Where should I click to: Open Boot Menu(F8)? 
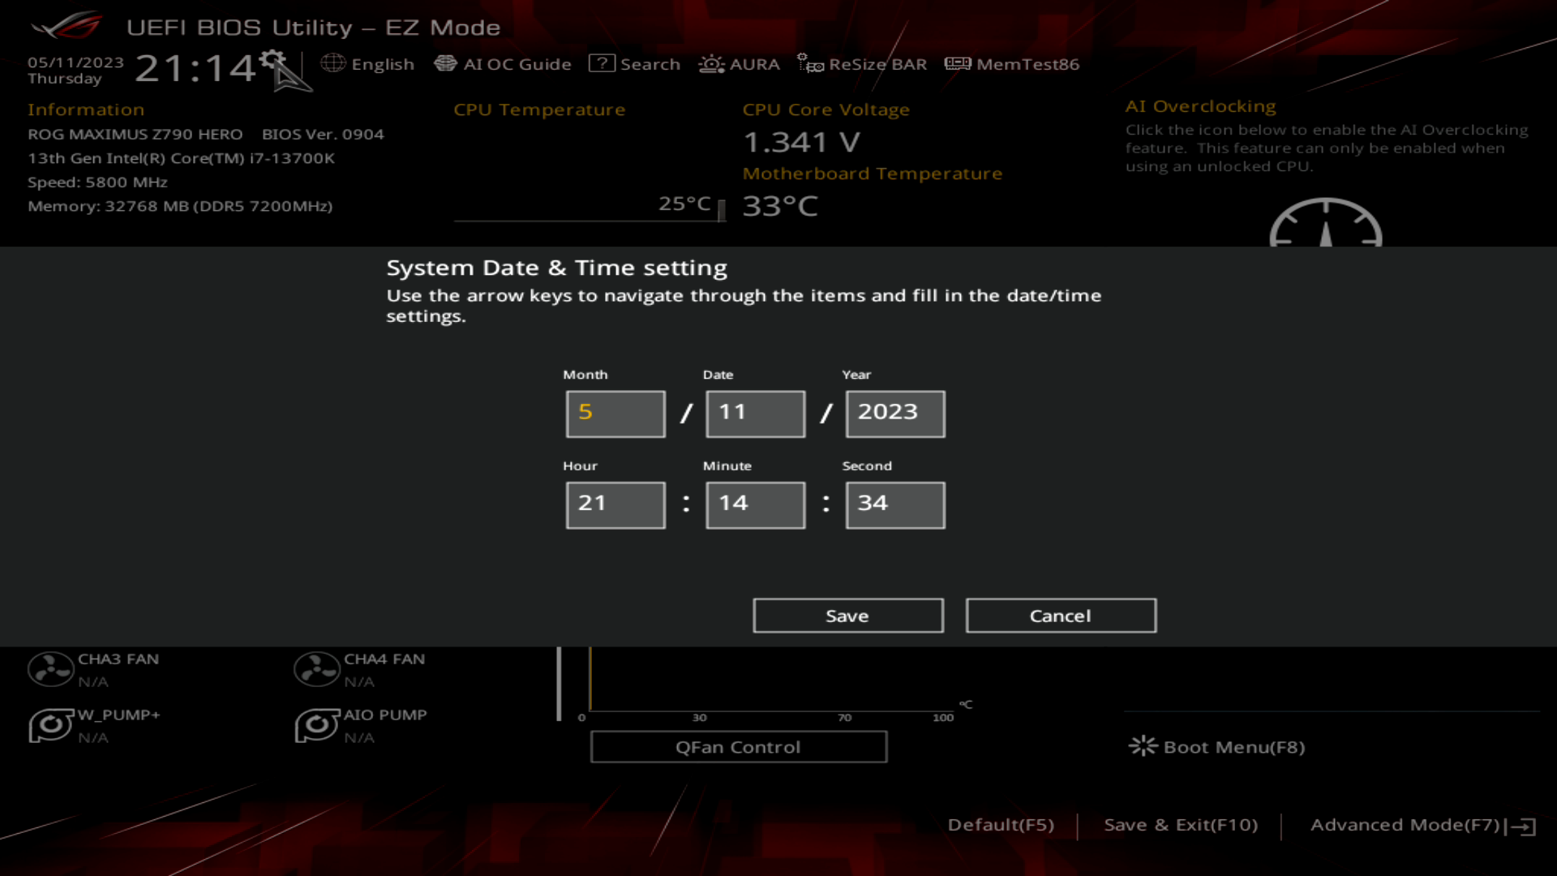[1233, 747]
